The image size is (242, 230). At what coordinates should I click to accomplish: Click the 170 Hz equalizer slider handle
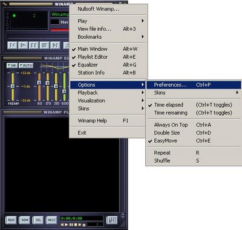click(x=48, y=83)
